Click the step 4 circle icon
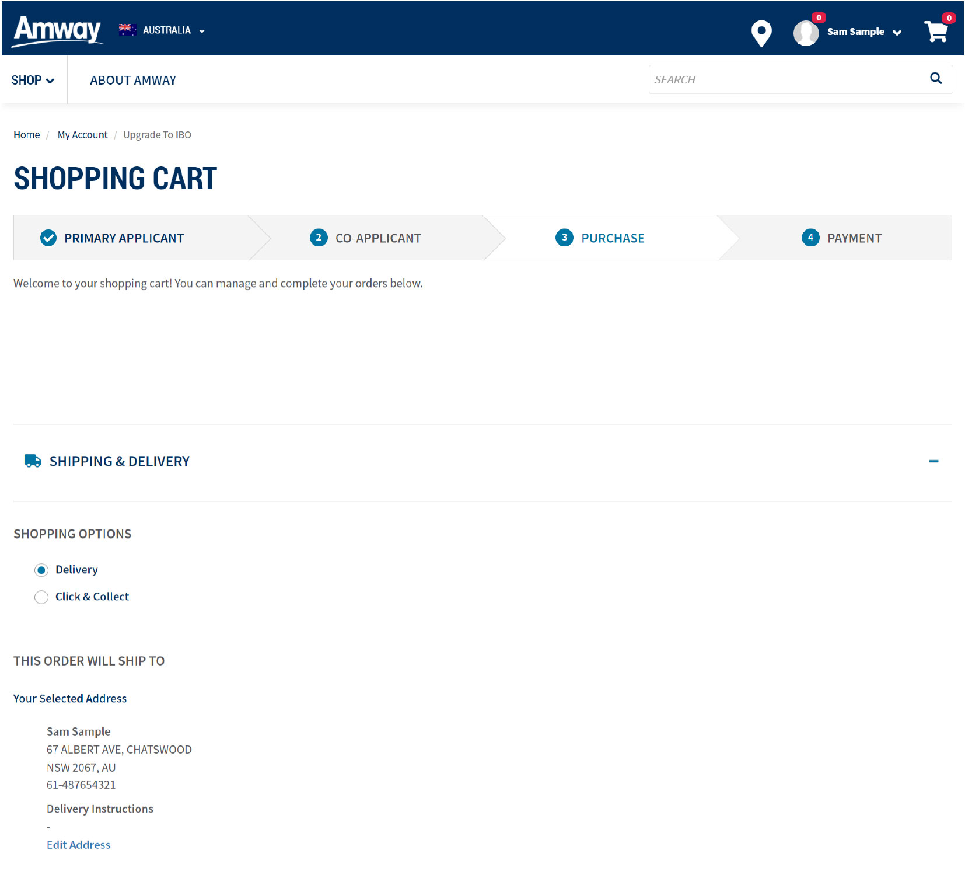Viewport: 965px width, 885px height. 810,238
